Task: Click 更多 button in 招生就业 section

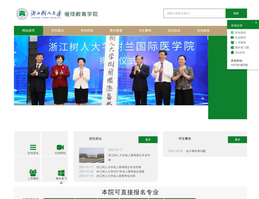Action: pyautogui.click(x=148, y=140)
